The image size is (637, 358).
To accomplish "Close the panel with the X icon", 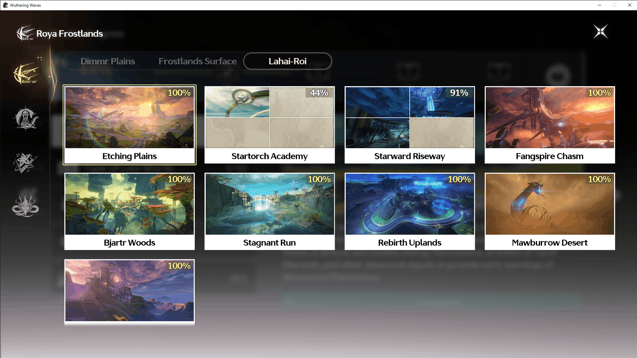I will pos(601,31).
